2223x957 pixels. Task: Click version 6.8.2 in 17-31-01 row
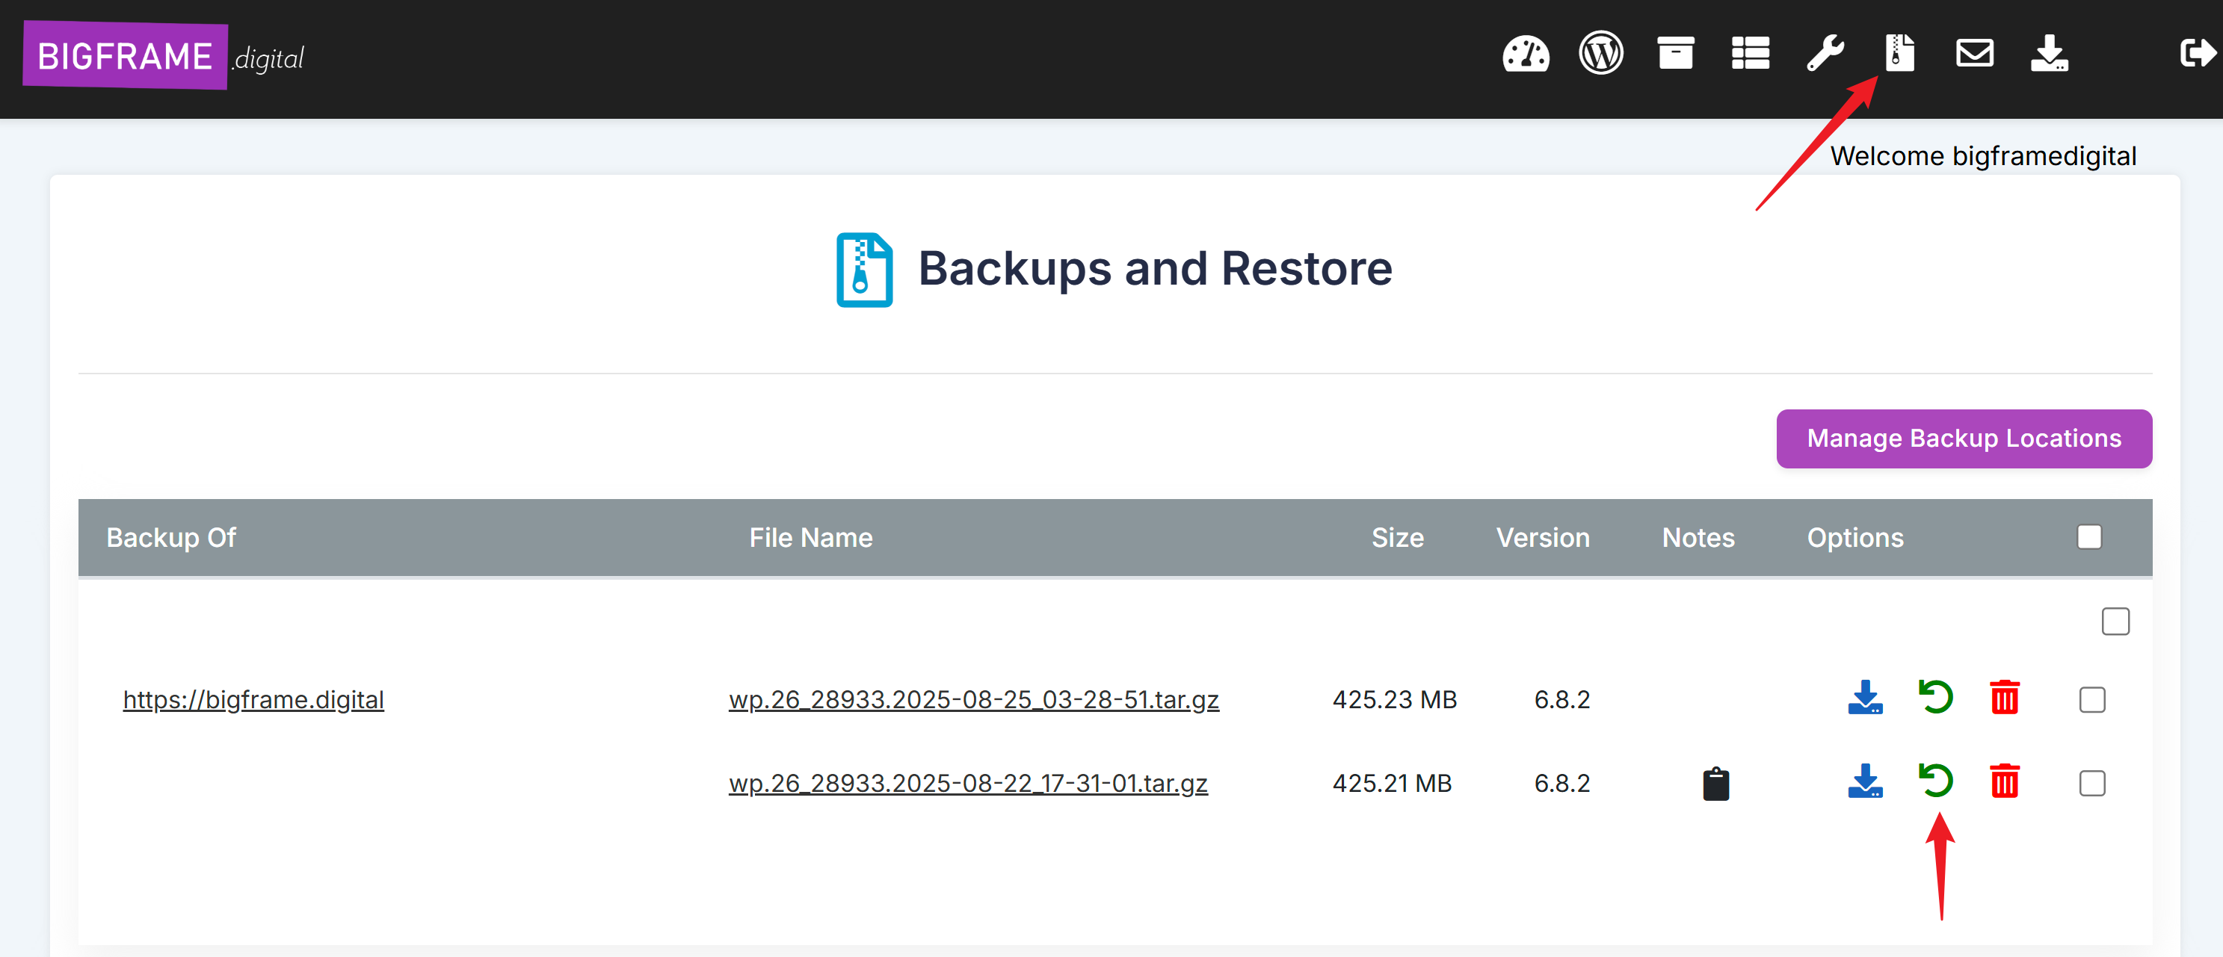click(1561, 783)
